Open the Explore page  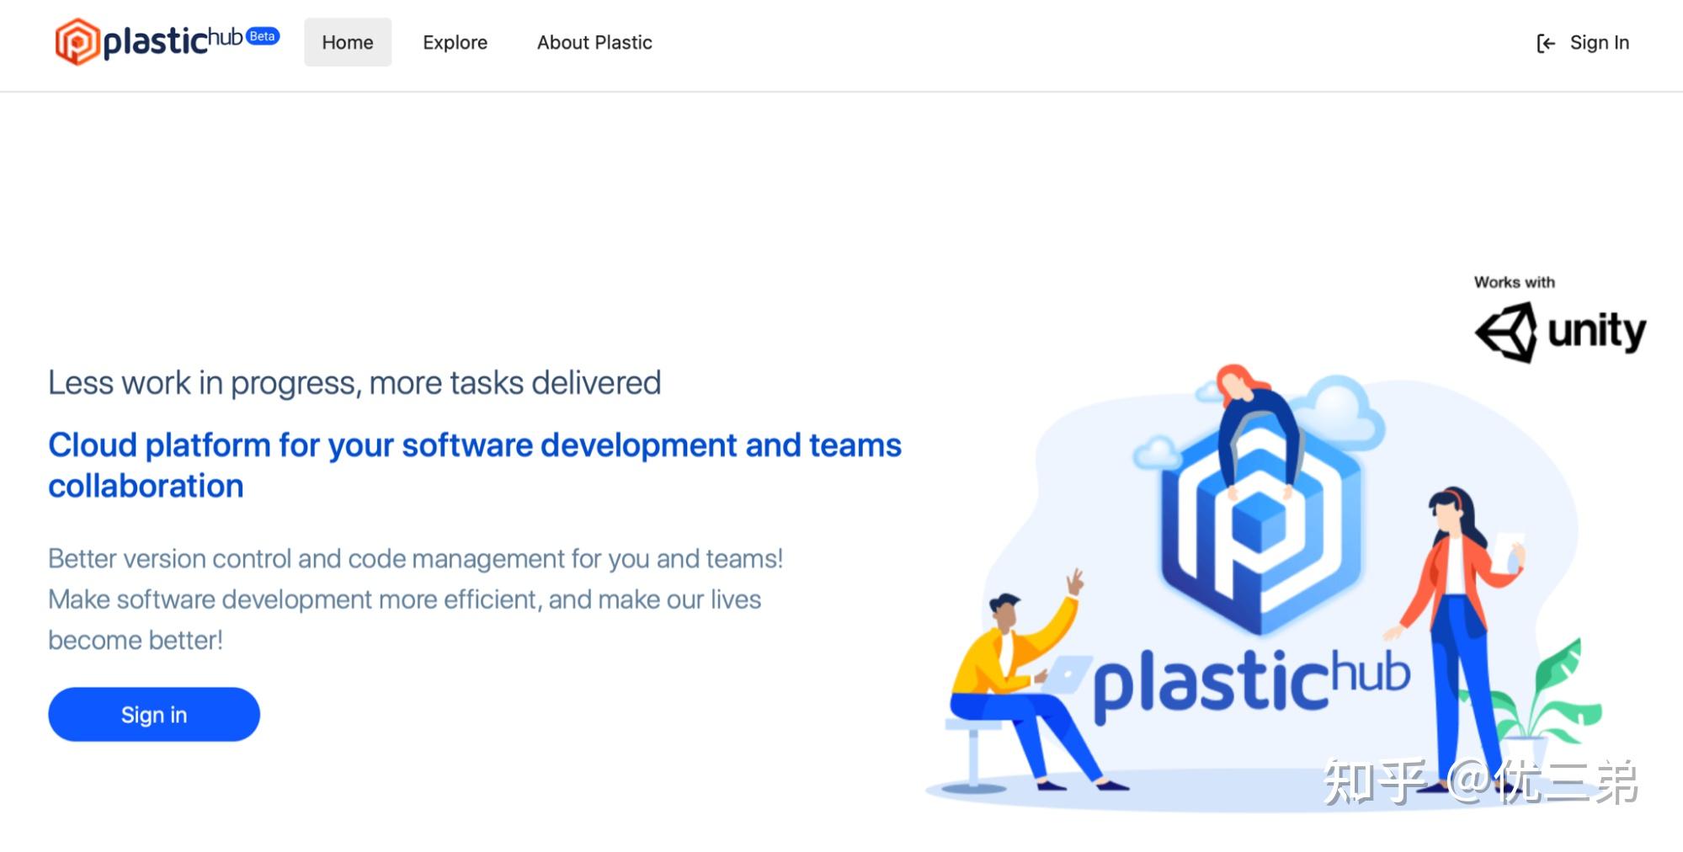pos(455,42)
